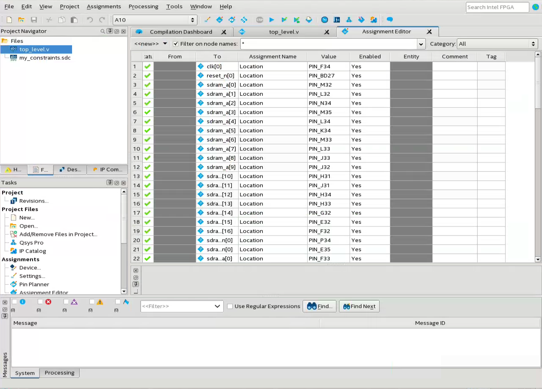This screenshot has width=542, height=389.
Task: Uncheck Filter on node names checkbox
Action: pos(176,44)
